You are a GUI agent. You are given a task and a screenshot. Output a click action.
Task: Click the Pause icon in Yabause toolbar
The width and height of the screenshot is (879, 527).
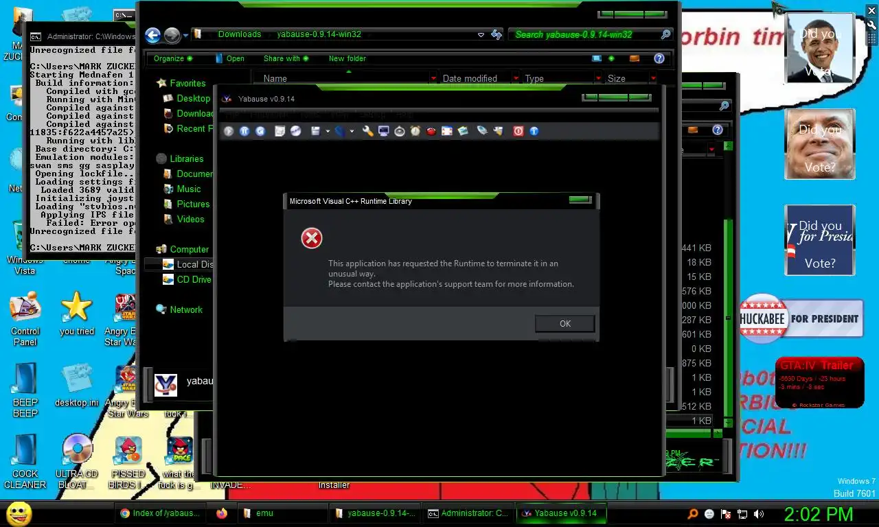244,131
